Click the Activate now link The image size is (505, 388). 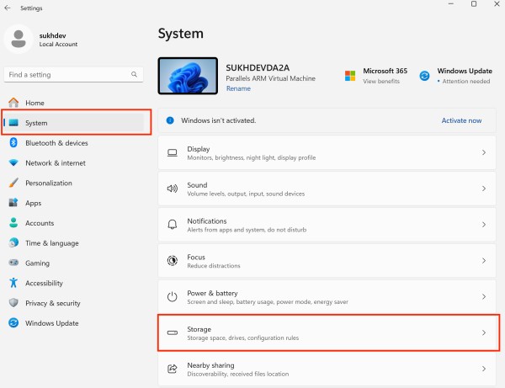tap(461, 120)
